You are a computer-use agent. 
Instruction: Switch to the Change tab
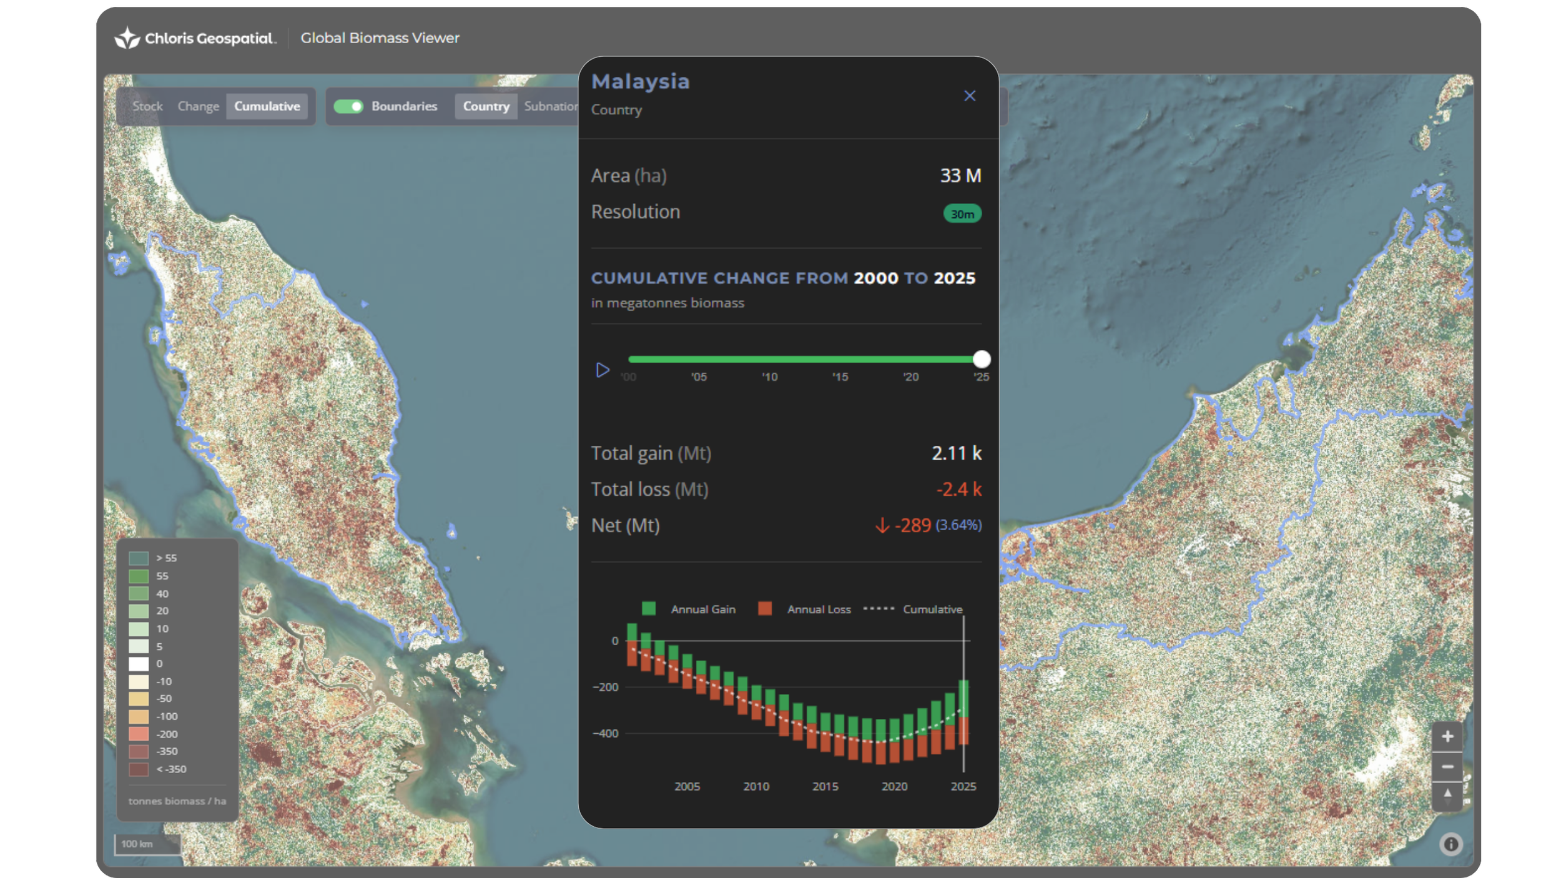click(198, 107)
